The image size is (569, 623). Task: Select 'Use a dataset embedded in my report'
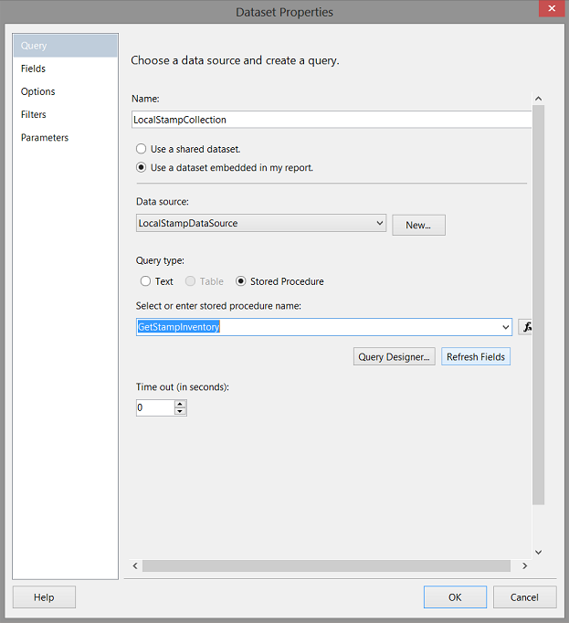(141, 167)
